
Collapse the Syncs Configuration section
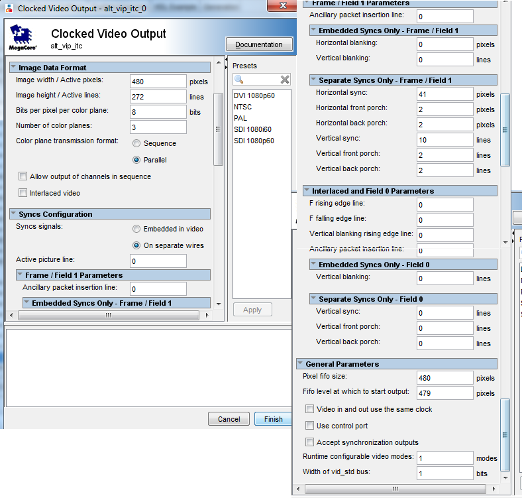(13, 214)
